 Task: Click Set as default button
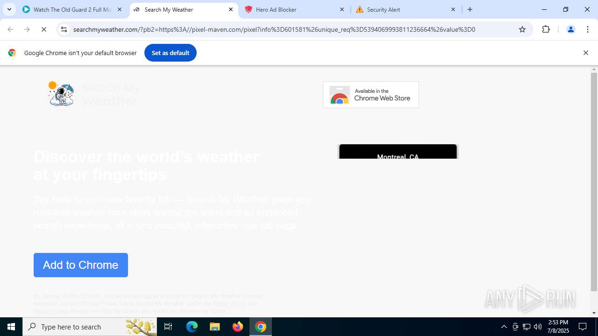[x=171, y=53]
